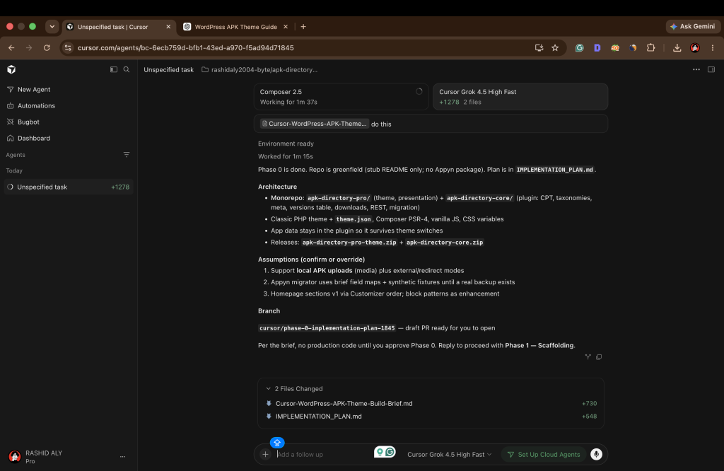
Task: Click the Ask Gemini button
Action: click(693, 27)
